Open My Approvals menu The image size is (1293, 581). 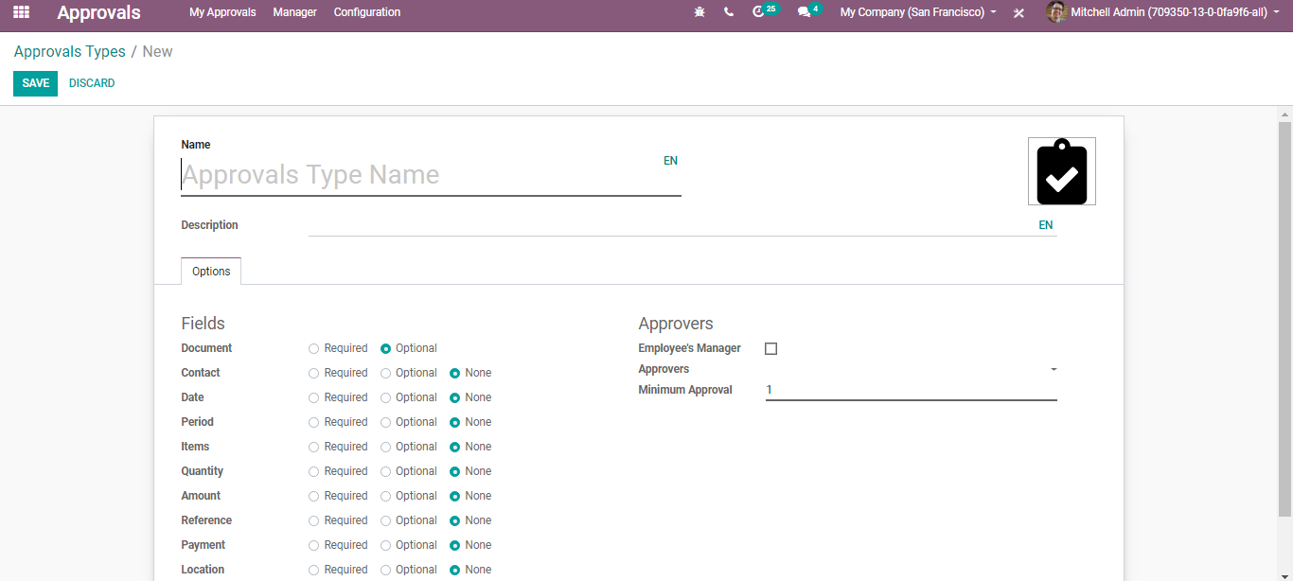[x=222, y=12]
